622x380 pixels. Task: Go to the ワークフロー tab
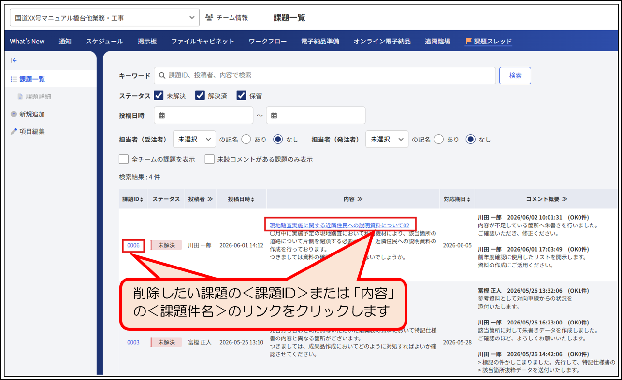click(268, 42)
